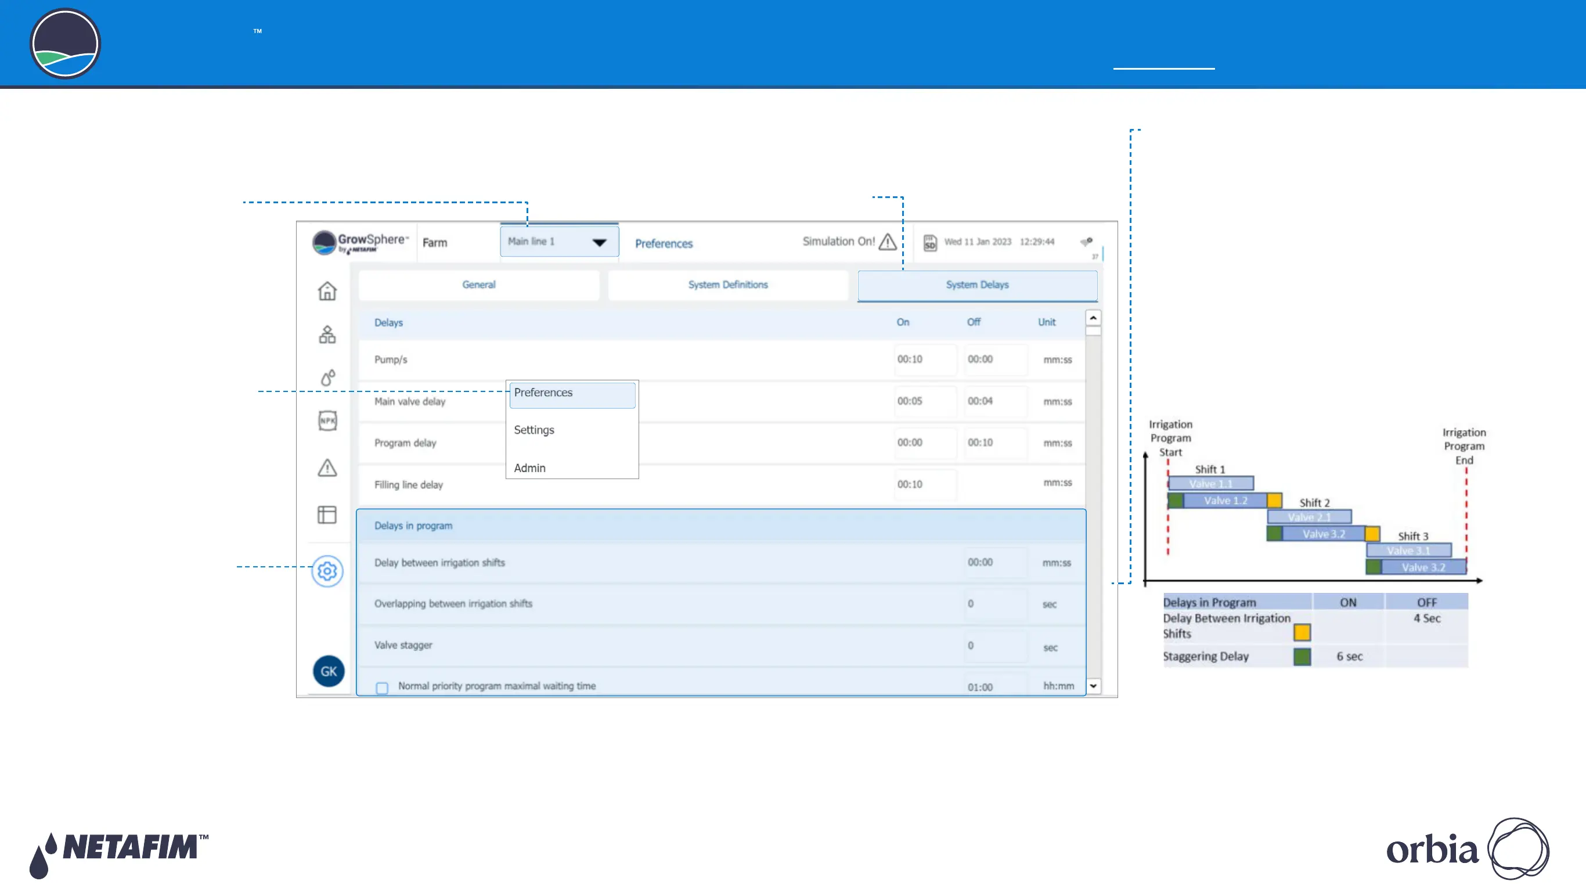Edit Main valve delay On field 00:05
Viewport: 1586px width, 892px height.
pyautogui.click(x=925, y=401)
